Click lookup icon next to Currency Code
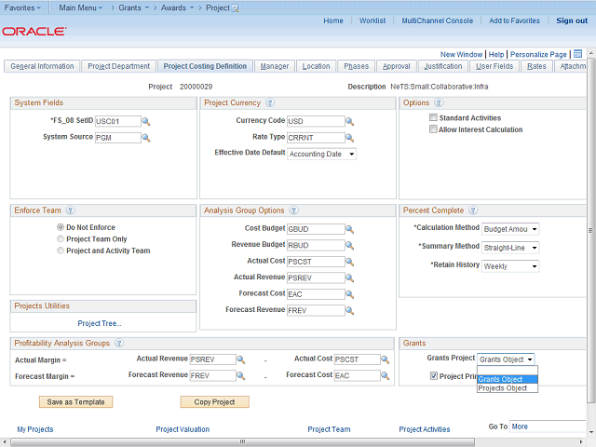 (350, 121)
